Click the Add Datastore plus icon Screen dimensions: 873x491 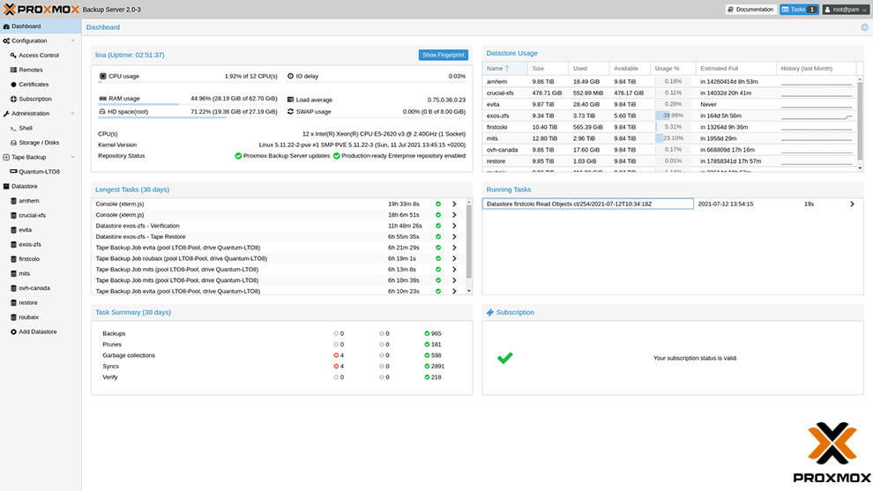point(13,331)
